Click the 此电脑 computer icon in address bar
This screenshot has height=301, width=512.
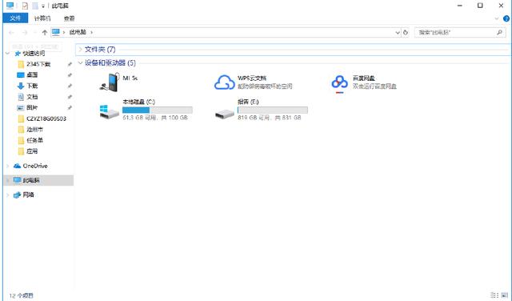(56, 32)
